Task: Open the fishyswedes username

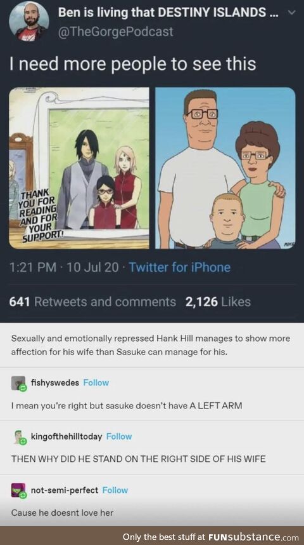Action: 55,382
